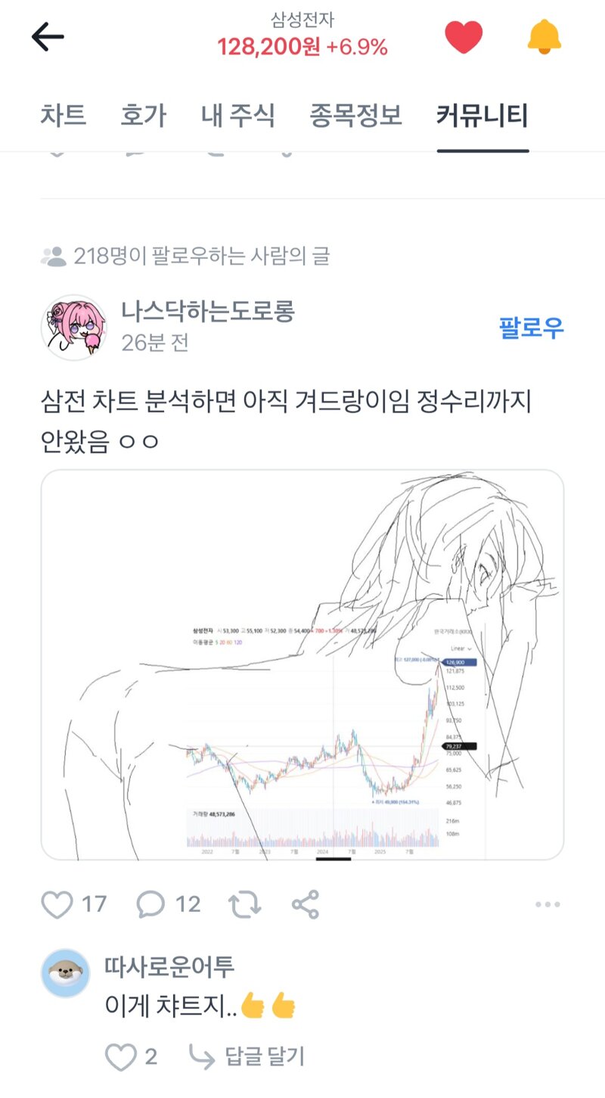
Task: Open the 내 주식 tab
Action: pyautogui.click(x=238, y=116)
